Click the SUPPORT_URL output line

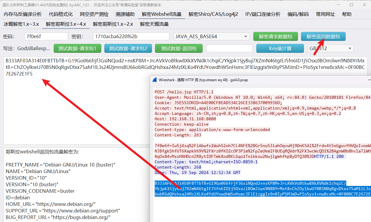pyautogui.click(x=63, y=211)
